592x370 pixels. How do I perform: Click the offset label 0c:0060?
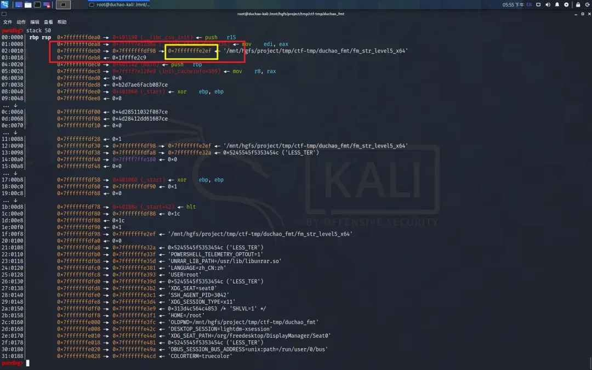pos(13,112)
